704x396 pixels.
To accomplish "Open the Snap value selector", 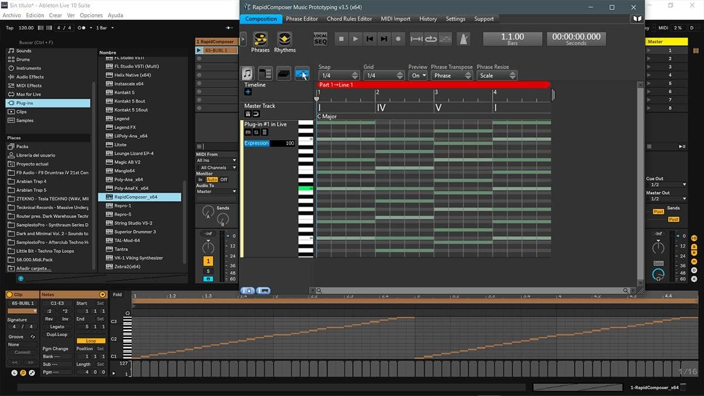I will (x=339, y=76).
